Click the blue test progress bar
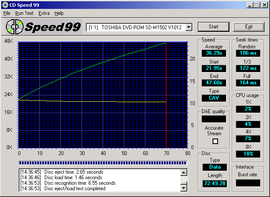 click(102, 162)
